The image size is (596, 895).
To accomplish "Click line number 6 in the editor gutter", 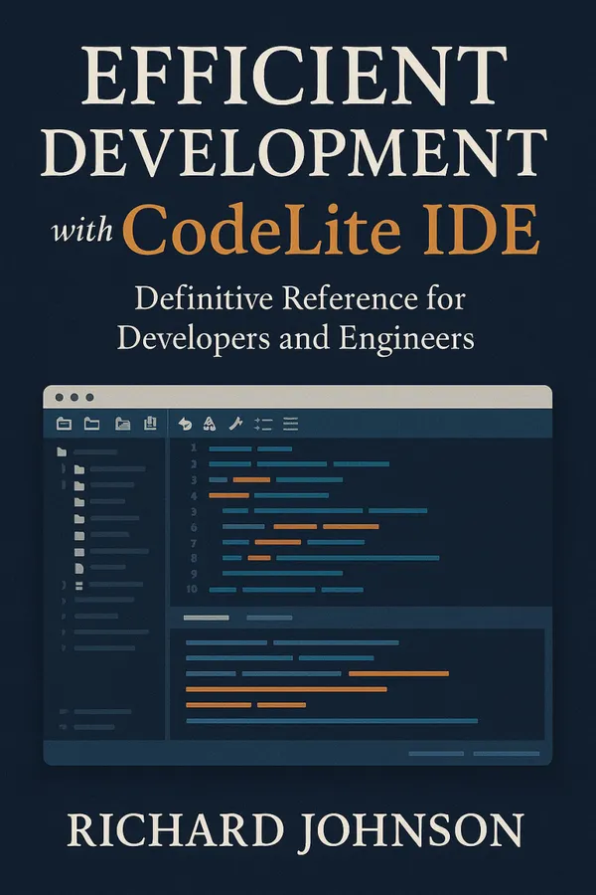I will pos(194,527).
